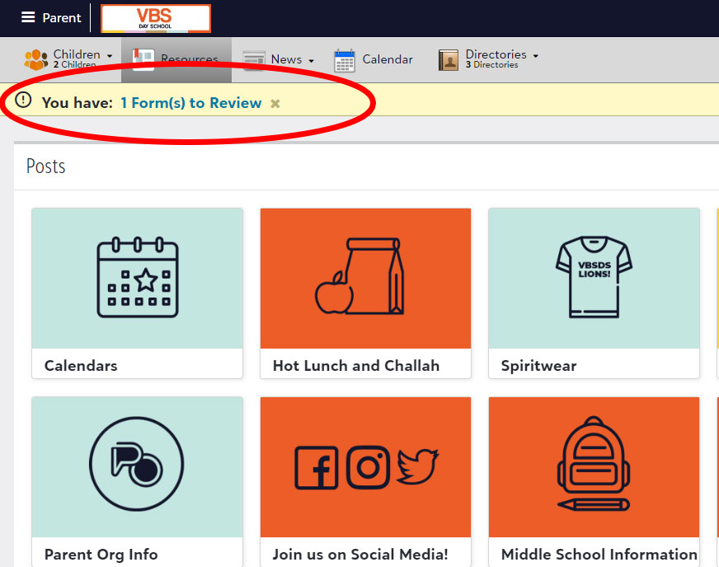719x567 pixels.
Task: Dismiss the form review notification
Action: click(x=275, y=104)
